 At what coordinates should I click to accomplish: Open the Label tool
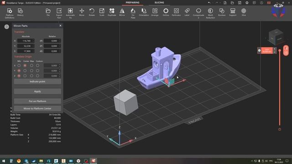point(187,12)
